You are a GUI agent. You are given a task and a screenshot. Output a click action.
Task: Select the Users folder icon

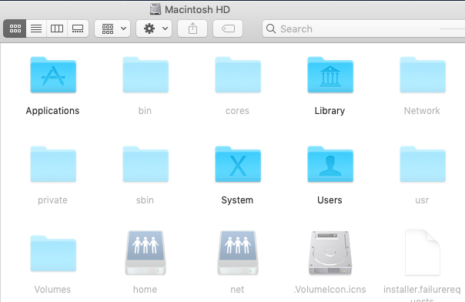click(330, 164)
